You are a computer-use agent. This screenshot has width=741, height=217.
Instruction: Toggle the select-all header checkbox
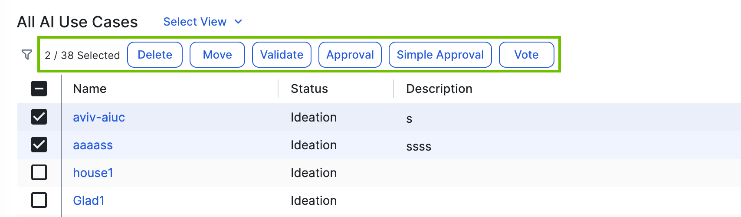coord(39,89)
